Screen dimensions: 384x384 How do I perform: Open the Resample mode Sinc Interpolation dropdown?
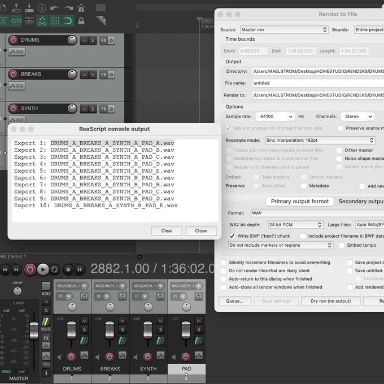(x=320, y=140)
